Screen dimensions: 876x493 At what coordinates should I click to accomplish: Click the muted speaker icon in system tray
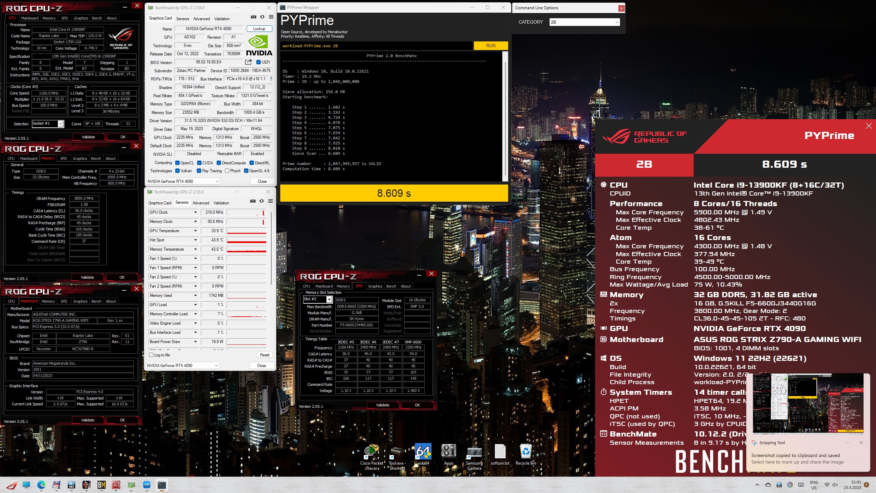coord(835,485)
